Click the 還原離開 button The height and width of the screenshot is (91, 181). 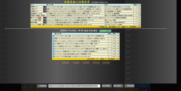129,86
